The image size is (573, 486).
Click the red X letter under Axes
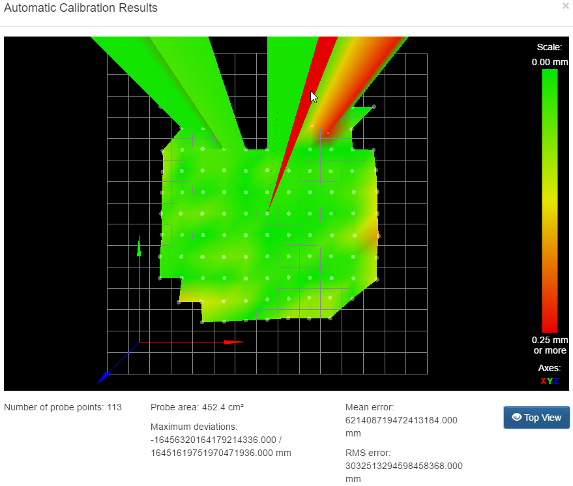(543, 381)
